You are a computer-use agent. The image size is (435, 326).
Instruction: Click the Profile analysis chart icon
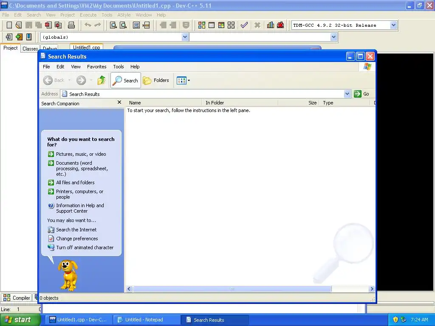coord(271,25)
